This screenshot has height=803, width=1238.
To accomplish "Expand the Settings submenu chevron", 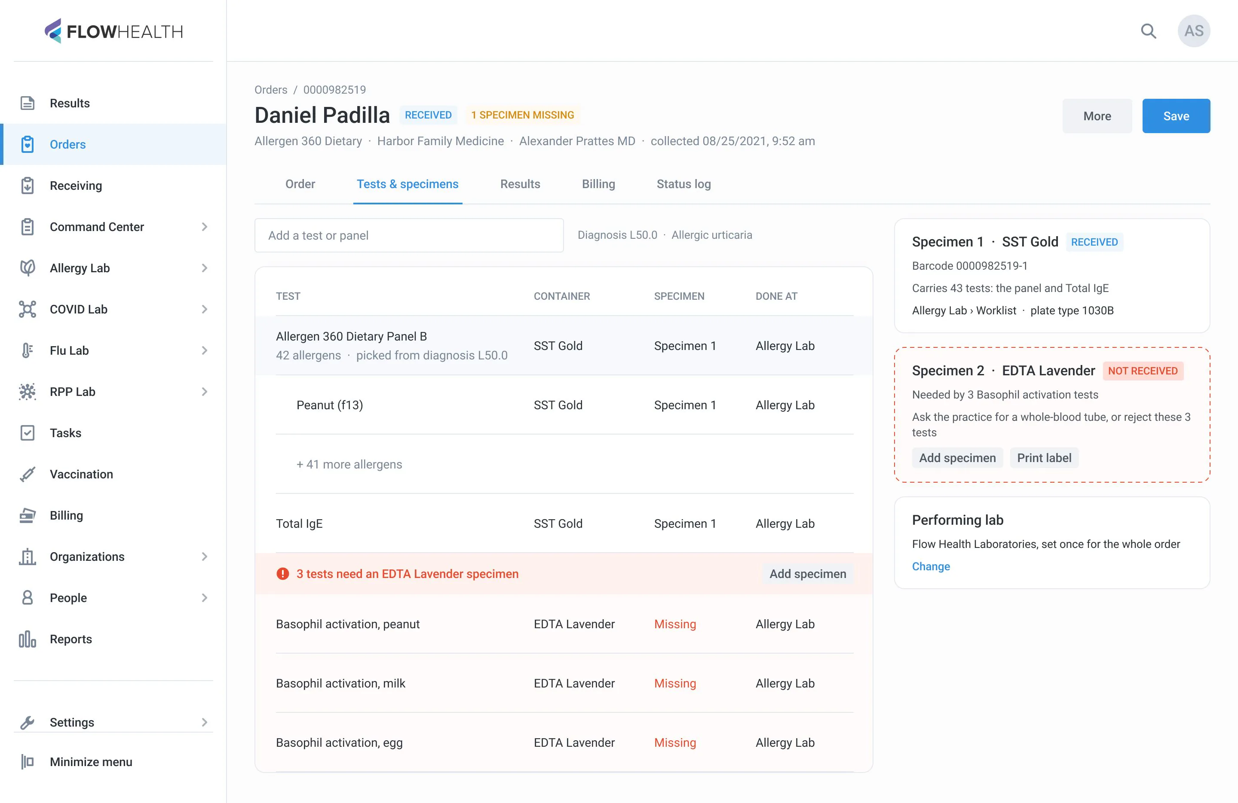I will pyautogui.click(x=205, y=722).
